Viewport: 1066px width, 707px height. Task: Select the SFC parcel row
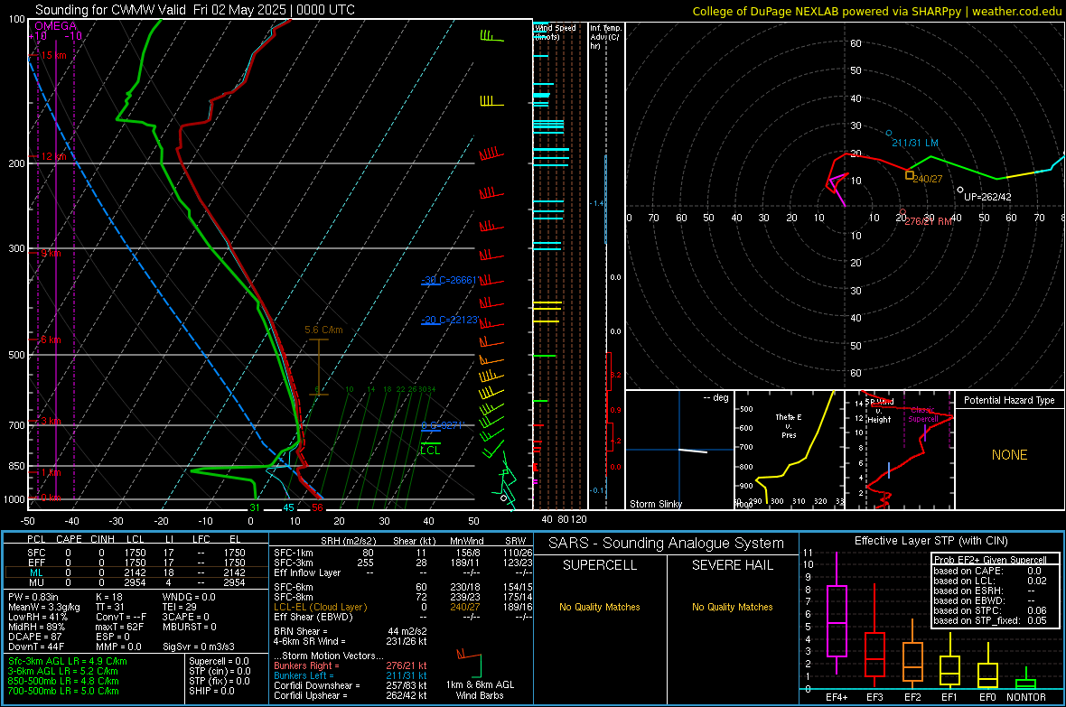136,553
